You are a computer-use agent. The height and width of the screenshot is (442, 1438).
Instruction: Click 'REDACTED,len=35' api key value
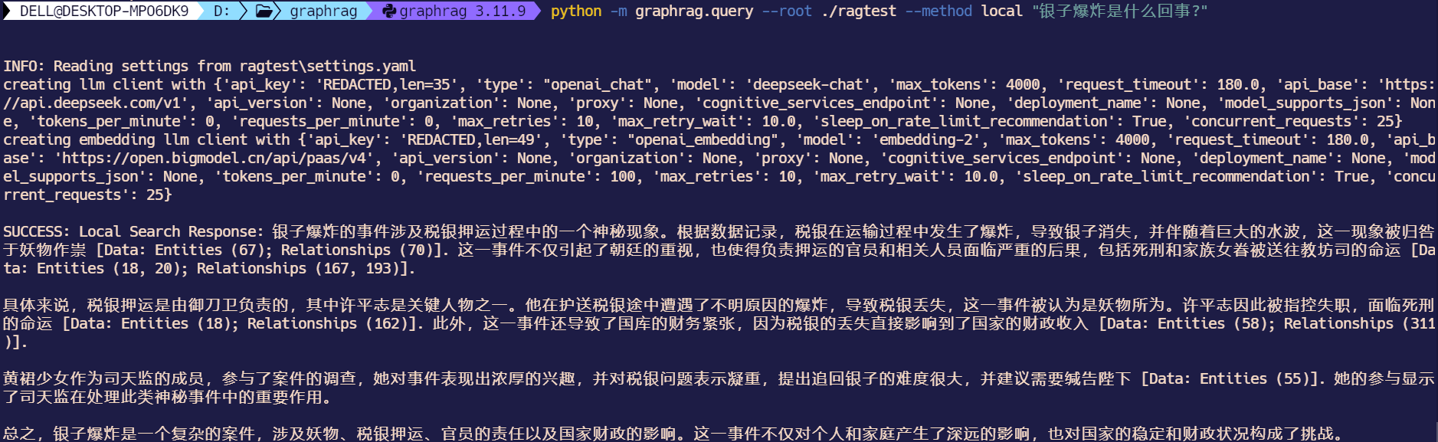point(390,84)
